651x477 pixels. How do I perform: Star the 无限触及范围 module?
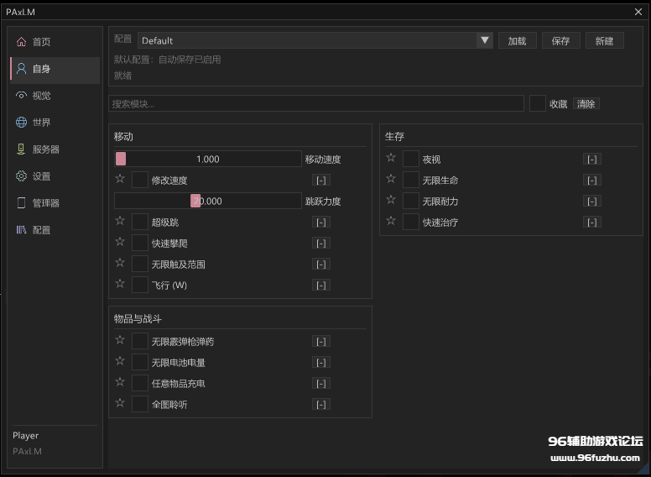pyautogui.click(x=120, y=263)
